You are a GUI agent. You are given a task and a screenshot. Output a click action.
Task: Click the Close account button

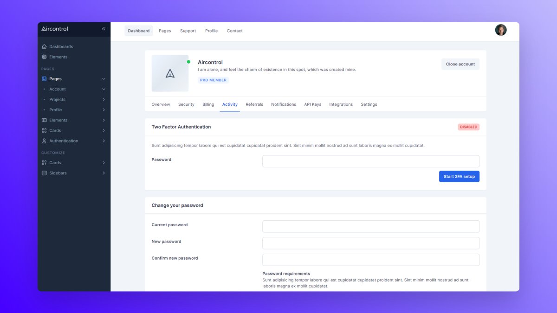click(x=460, y=64)
